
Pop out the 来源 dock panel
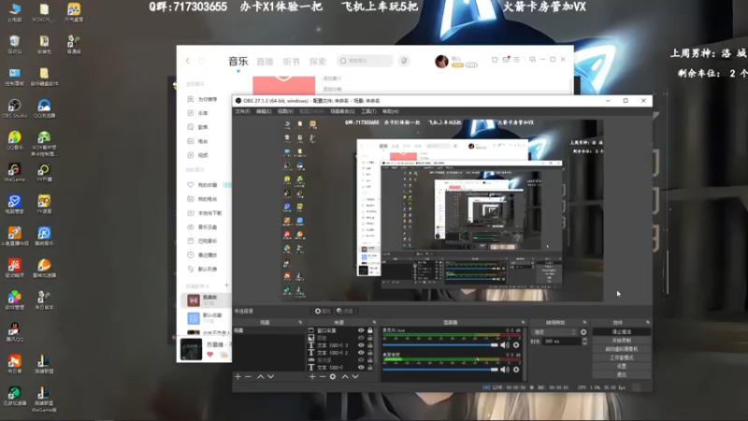point(374,323)
